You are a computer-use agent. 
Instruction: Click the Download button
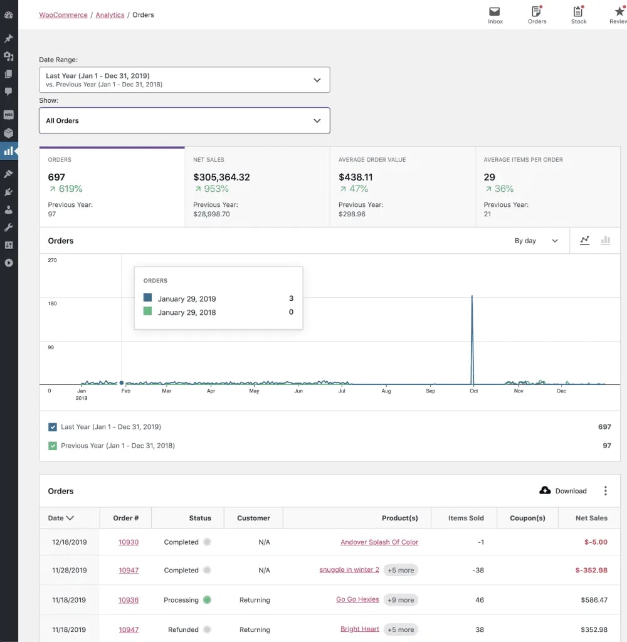pyautogui.click(x=562, y=491)
